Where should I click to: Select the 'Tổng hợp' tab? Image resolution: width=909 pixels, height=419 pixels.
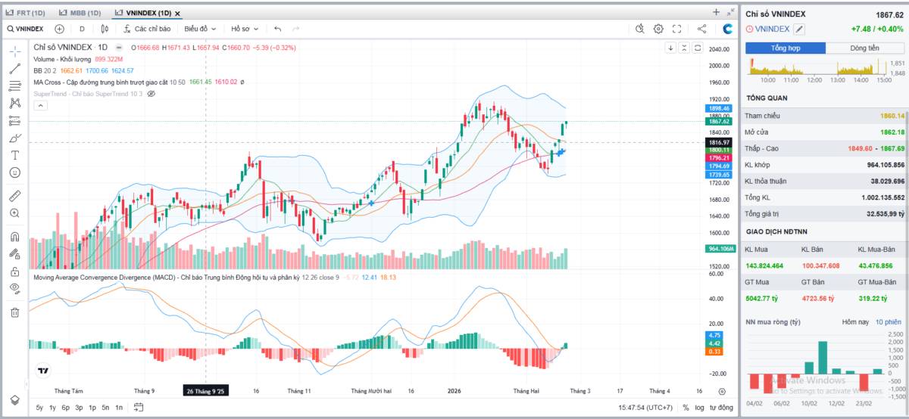(786, 48)
